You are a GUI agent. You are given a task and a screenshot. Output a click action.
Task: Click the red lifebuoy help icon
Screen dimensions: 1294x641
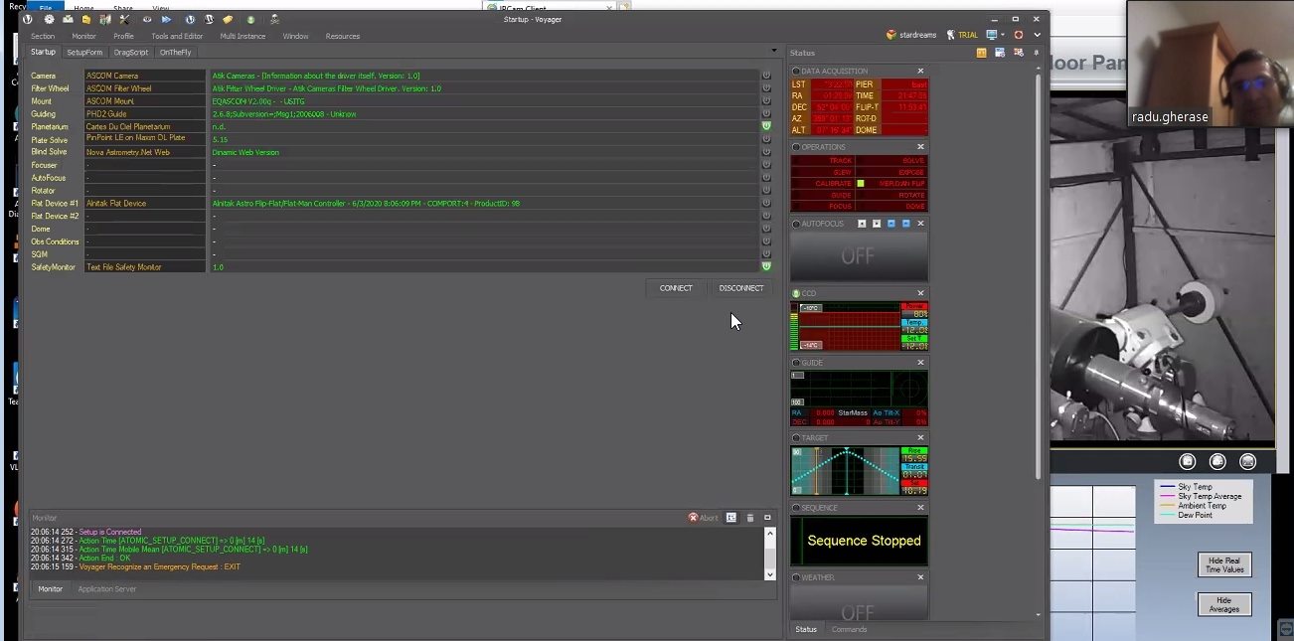click(x=1019, y=35)
